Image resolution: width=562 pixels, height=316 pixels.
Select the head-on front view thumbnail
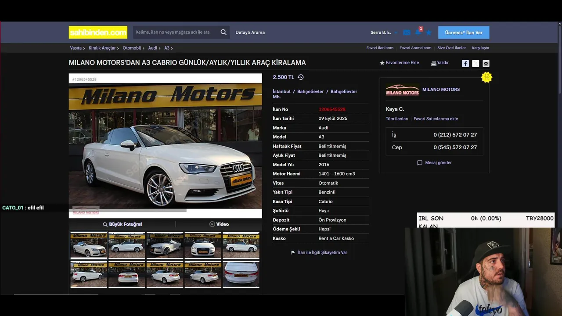(x=203, y=245)
